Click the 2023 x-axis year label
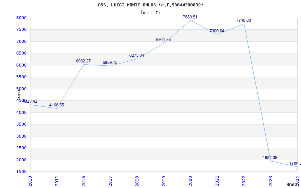Screen dimensions: 301x188 (x=271, y=181)
